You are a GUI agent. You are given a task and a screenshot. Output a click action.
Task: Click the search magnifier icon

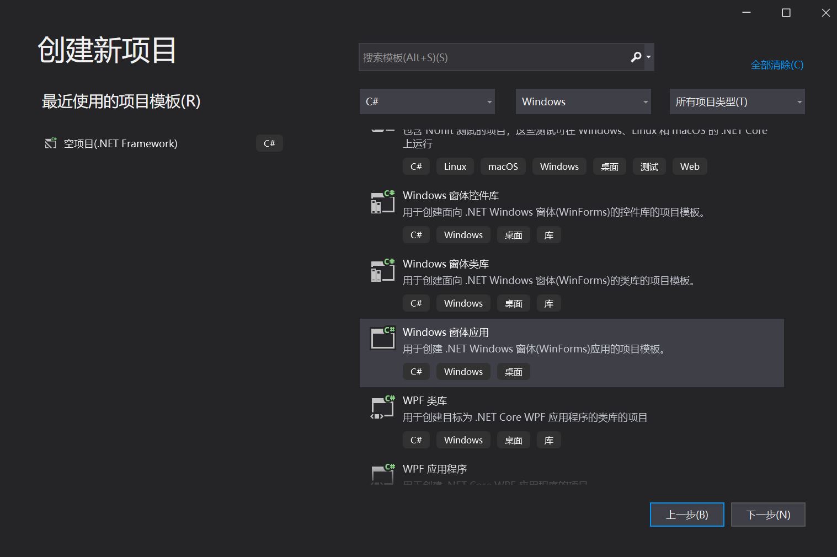click(x=636, y=57)
